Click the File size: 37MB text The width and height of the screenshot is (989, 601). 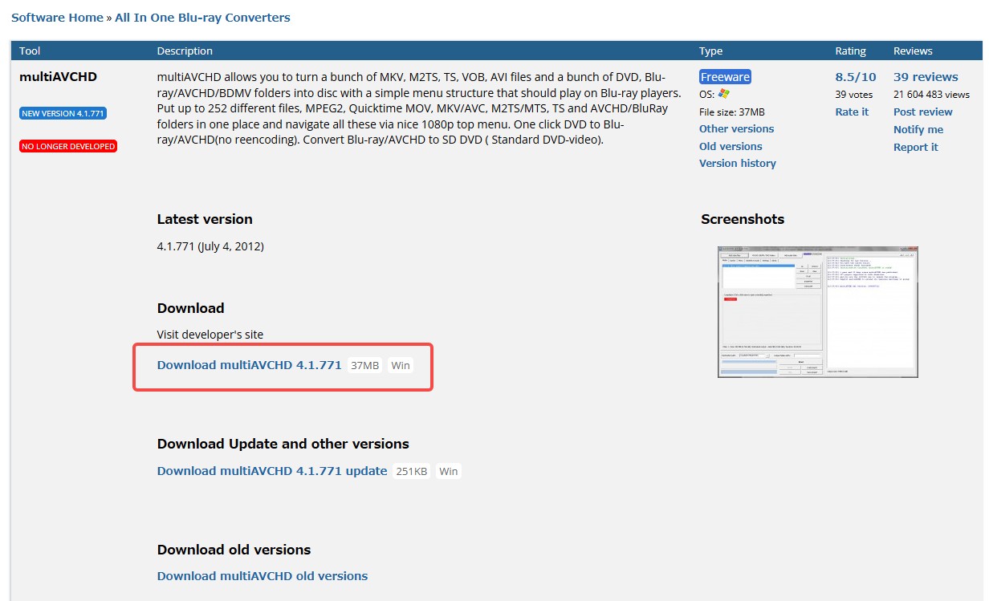click(x=732, y=112)
